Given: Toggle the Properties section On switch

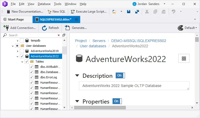Looking at the screenshot, I should coord(117,101).
